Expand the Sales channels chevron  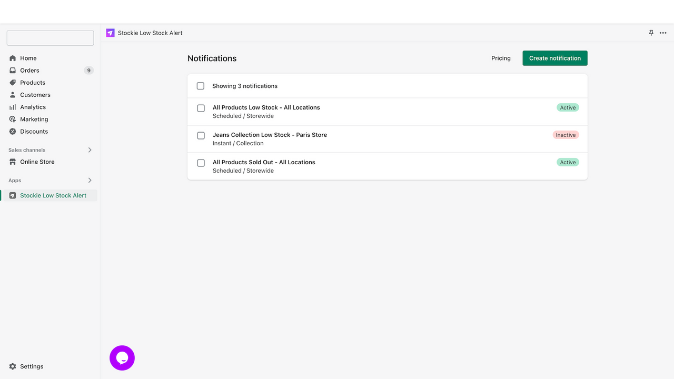[x=90, y=150]
